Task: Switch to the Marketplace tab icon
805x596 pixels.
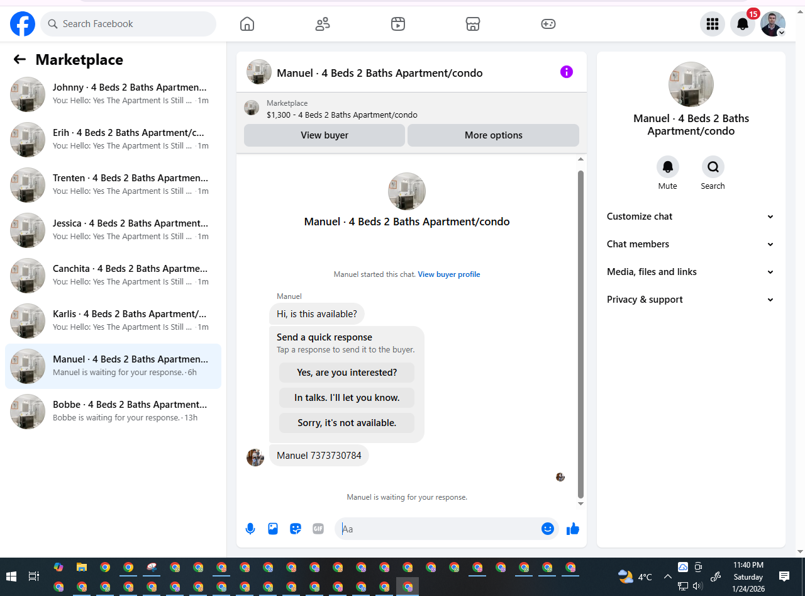Action: pos(473,24)
